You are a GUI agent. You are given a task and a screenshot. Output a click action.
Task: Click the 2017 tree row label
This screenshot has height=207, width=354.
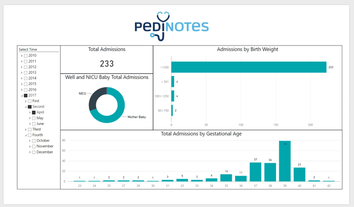coord(32,95)
